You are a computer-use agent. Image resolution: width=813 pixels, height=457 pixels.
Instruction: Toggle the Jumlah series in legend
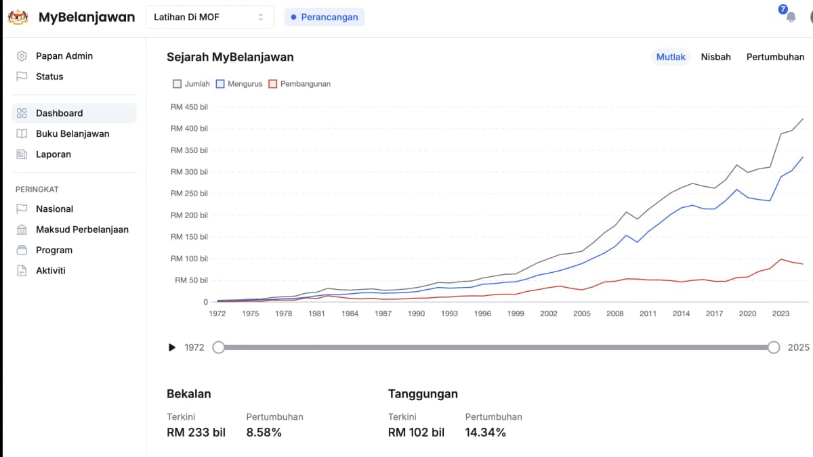tap(192, 84)
